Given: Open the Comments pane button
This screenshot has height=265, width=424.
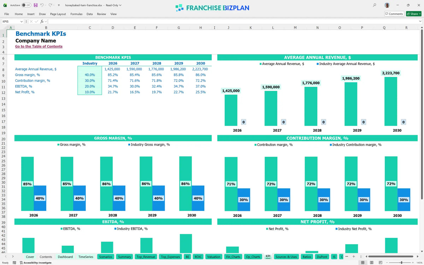Looking at the screenshot, I should 394,14.
